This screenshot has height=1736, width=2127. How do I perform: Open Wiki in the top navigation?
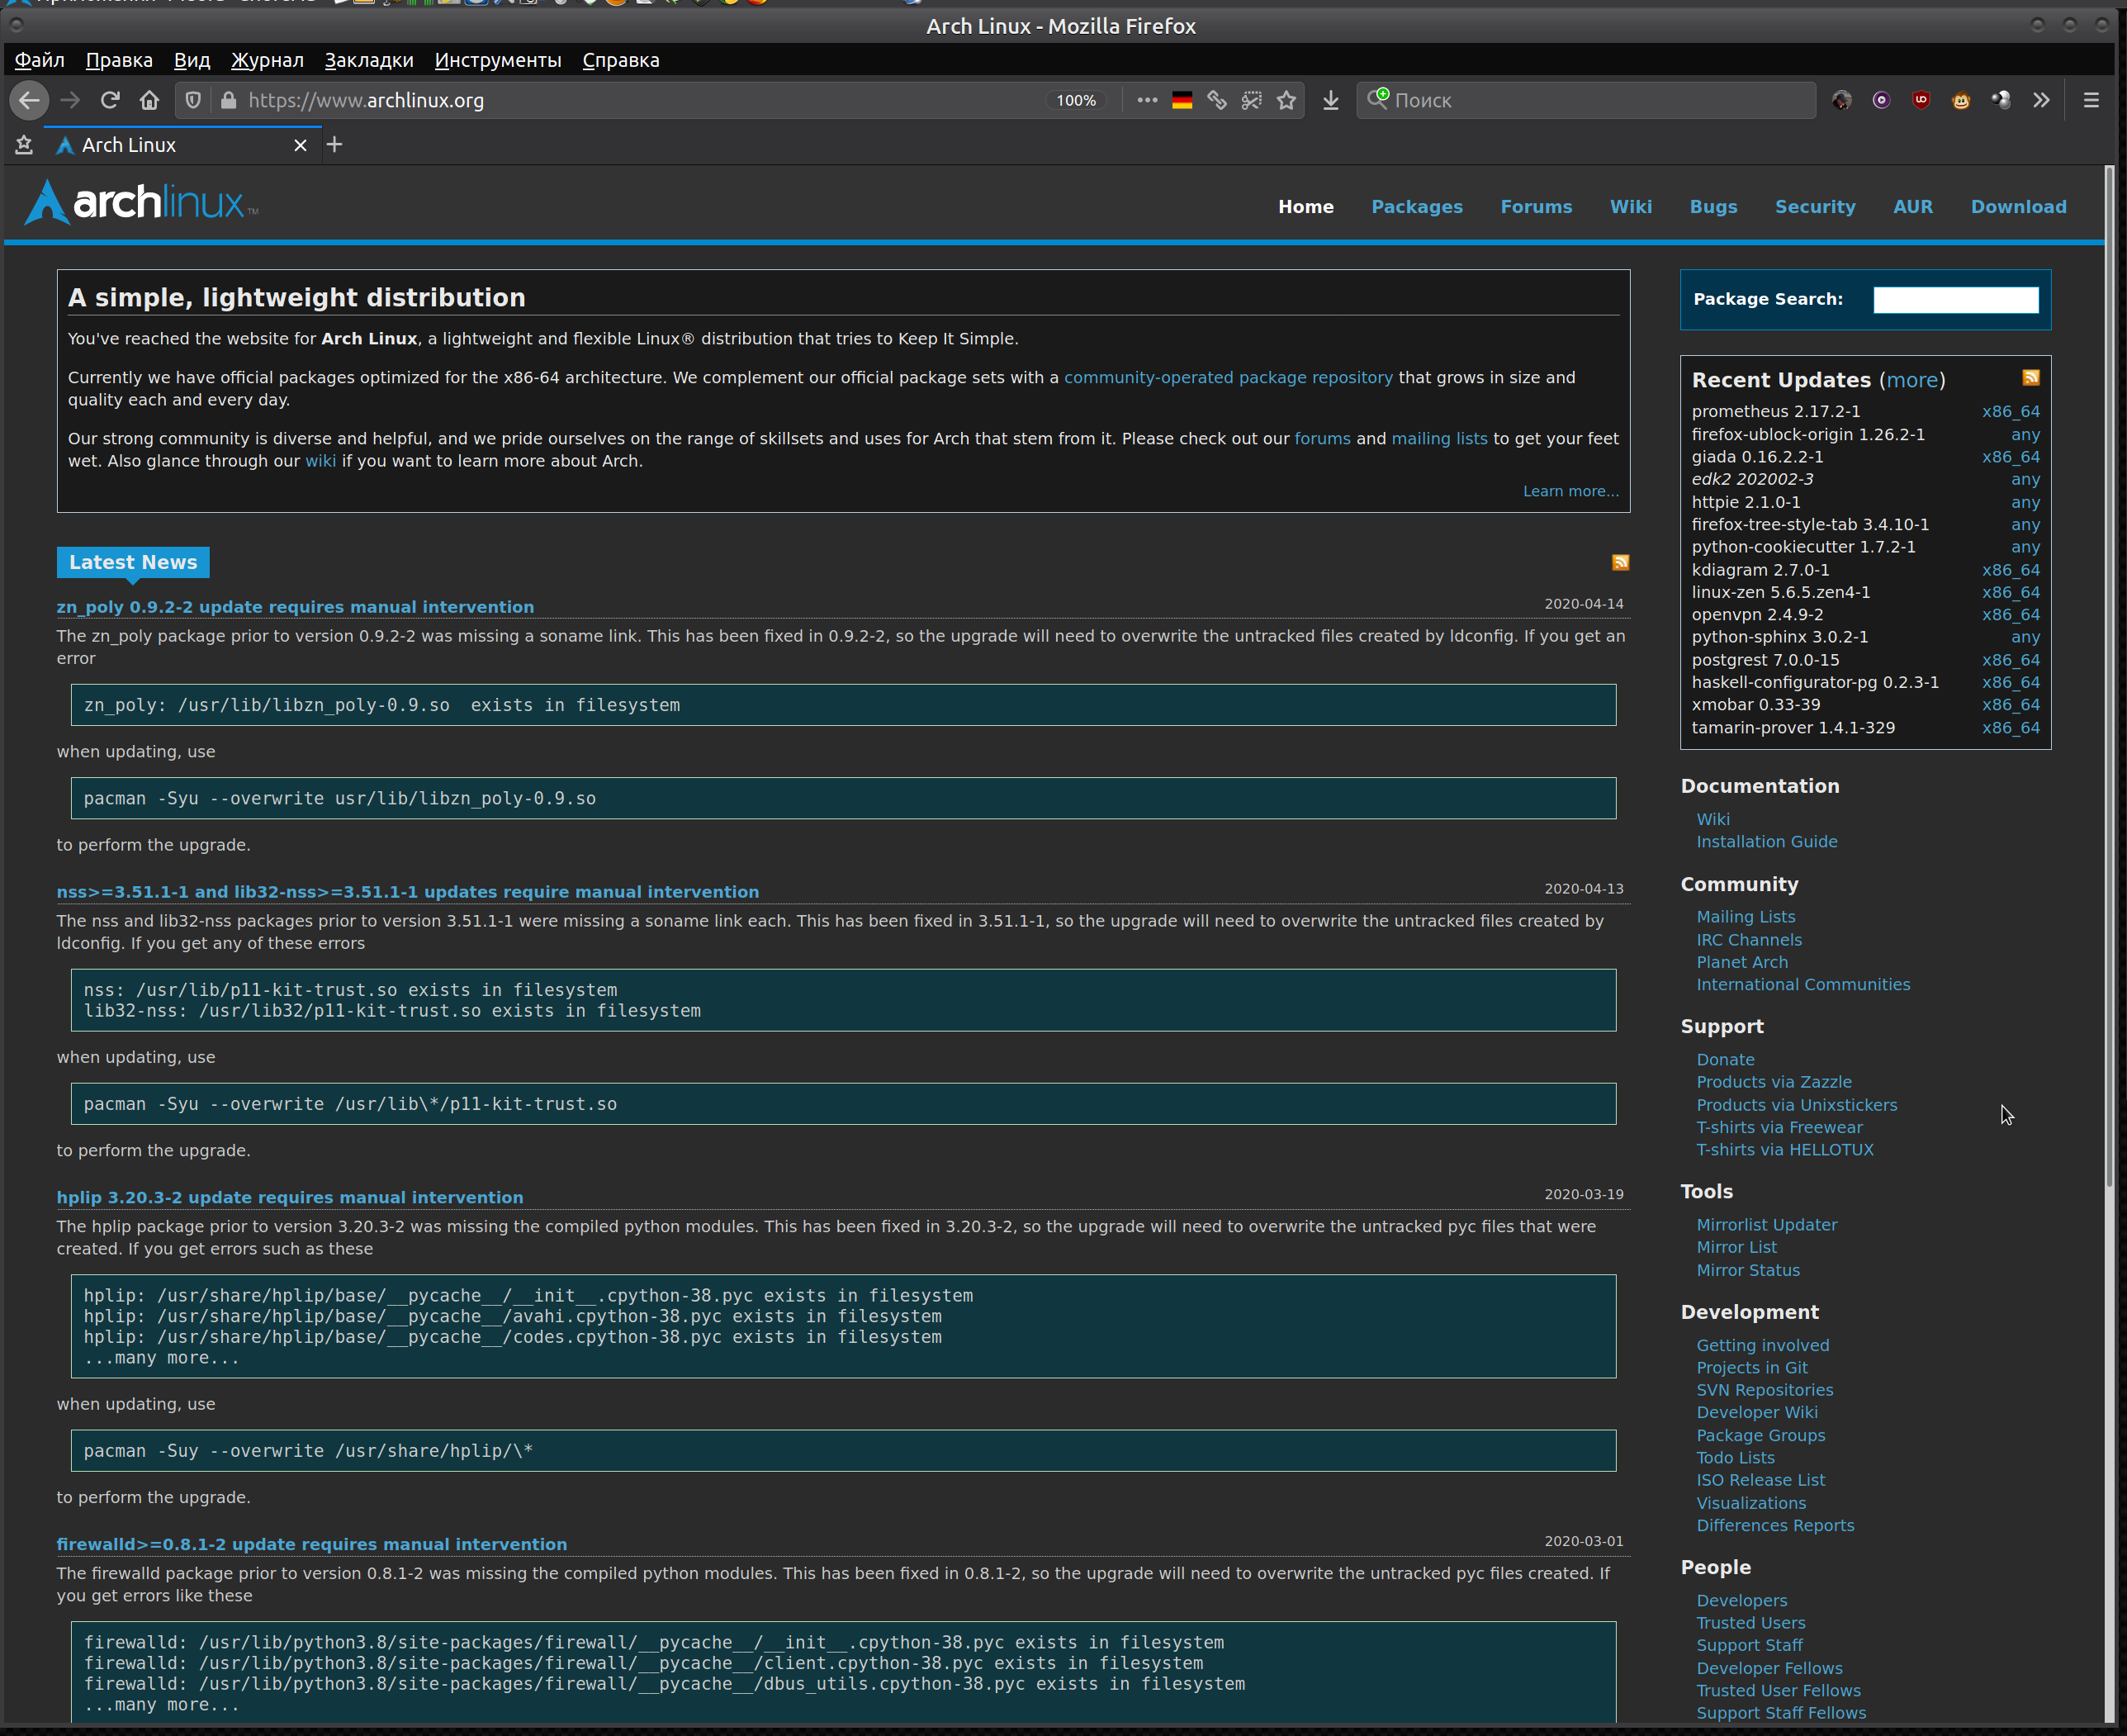[x=1630, y=207]
